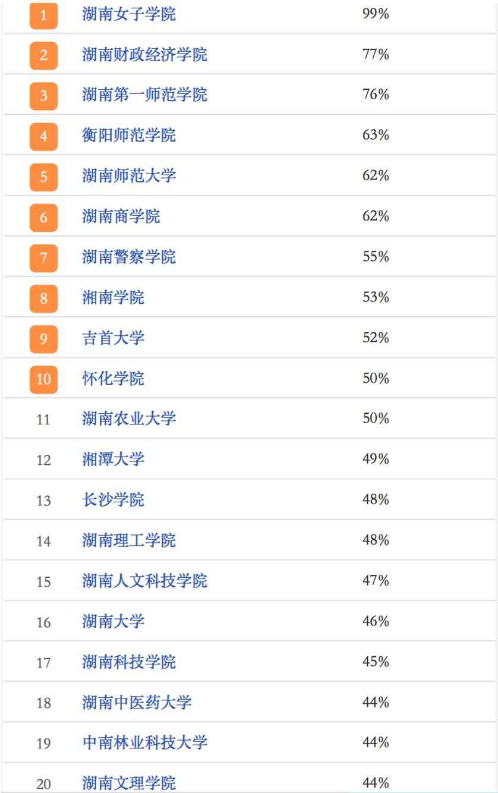Screen dimensions: 498x793
Task: Open 湖南人文科技学院 page
Action: [x=144, y=581]
